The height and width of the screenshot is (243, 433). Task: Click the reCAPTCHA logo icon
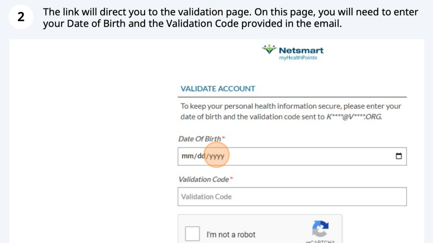click(x=321, y=228)
